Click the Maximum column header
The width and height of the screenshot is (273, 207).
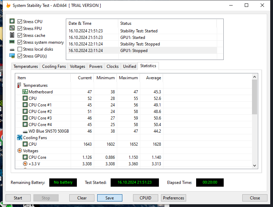[129, 78]
